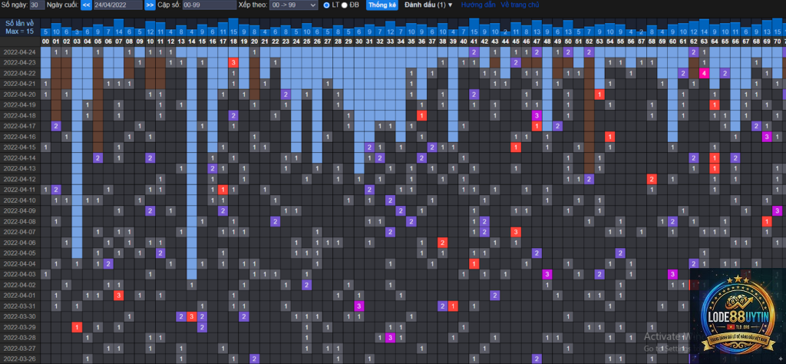Click column header 52
Screen dimensions: 786x364
coord(589,41)
